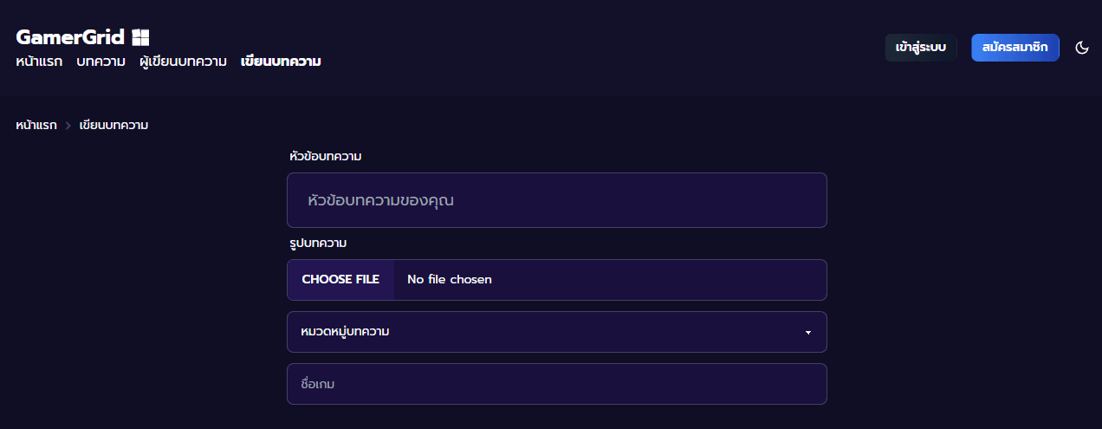Screen dimensions: 1102x429
Task: Open the บทความ nav menu item
Action: click(x=100, y=62)
